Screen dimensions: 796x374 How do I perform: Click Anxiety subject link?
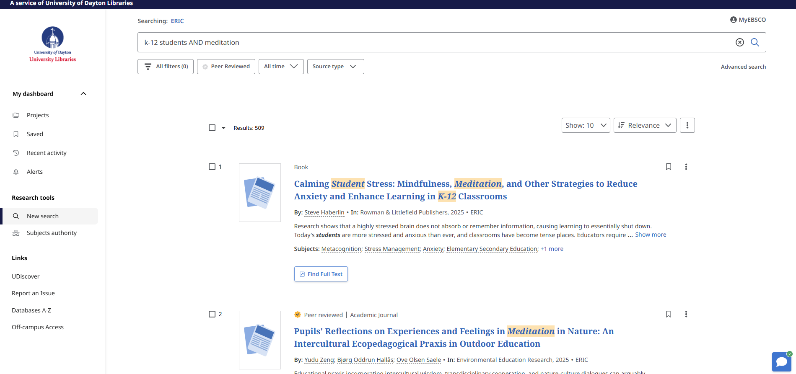point(433,249)
